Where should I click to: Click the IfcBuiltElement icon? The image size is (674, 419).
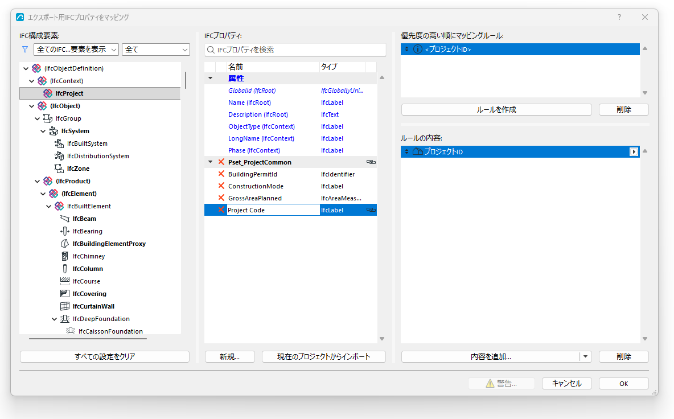[59, 206]
